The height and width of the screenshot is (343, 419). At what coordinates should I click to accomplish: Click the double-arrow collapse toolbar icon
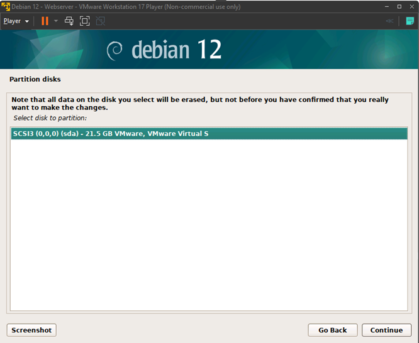tap(390, 21)
